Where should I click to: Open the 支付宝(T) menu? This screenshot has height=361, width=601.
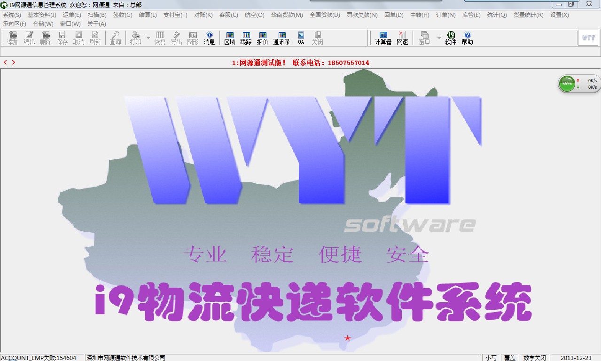click(x=175, y=15)
